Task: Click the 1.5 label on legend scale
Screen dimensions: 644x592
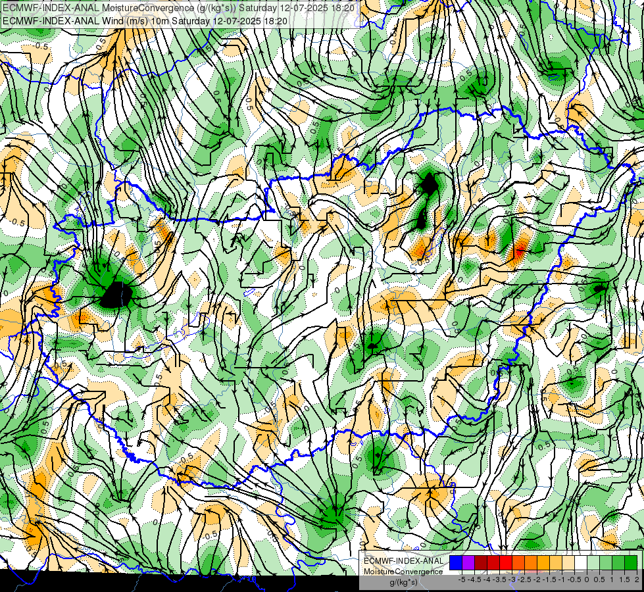Action: (625, 580)
